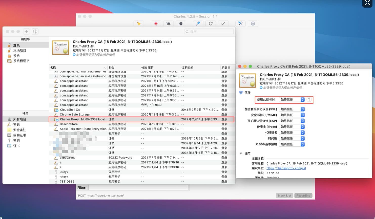Screen dimensions: 375x219
Task: Open the IP安全 (IPsec) dropdown
Action: tap(292, 127)
